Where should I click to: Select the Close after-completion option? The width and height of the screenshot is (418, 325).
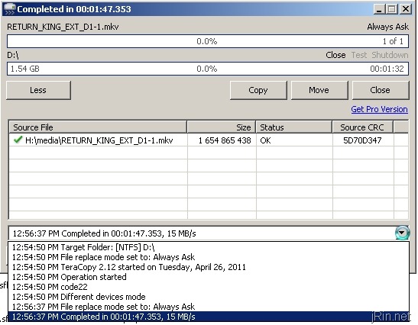pyautogui.click(x=335, y=55)
